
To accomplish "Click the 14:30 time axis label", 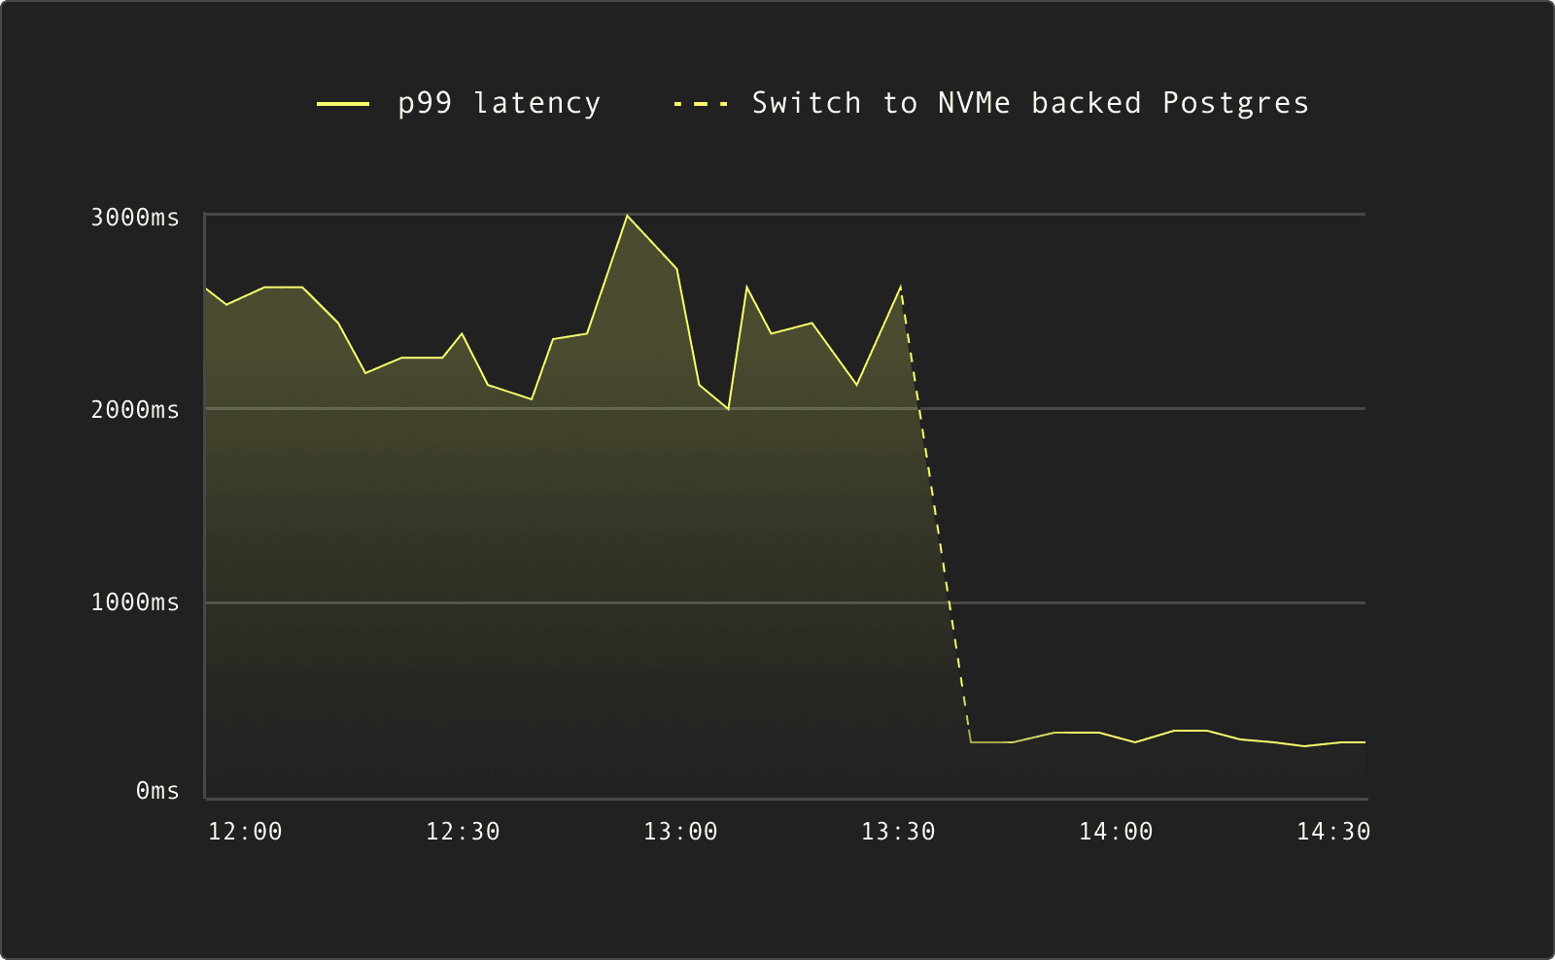I will pos(1333,832).
